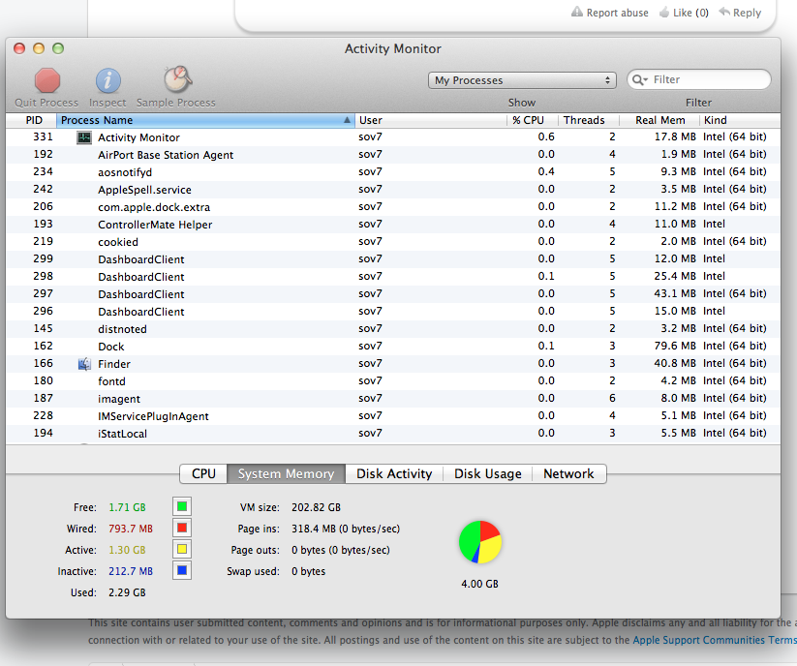Select the imagent process row

pos(393,398)
